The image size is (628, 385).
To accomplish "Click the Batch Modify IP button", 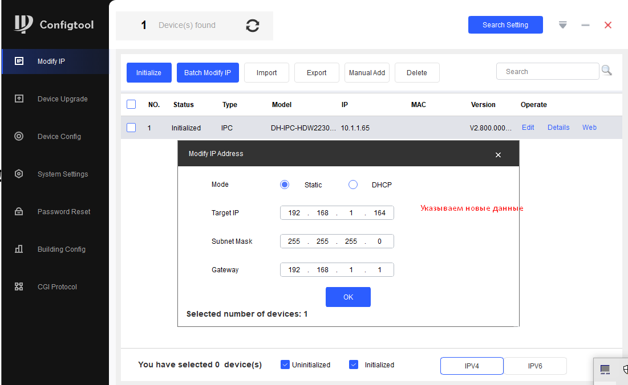I will point(208,72).
